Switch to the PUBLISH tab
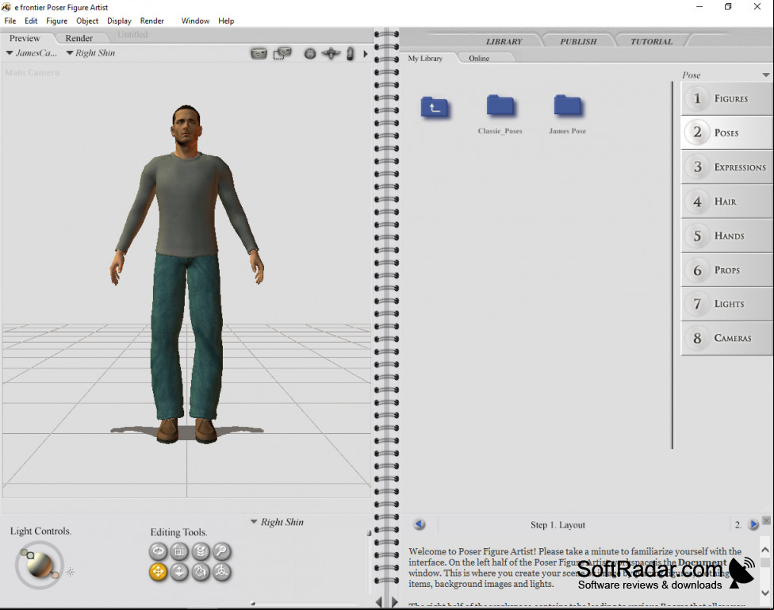Screen dimensions: 774x610 [579, 41]
